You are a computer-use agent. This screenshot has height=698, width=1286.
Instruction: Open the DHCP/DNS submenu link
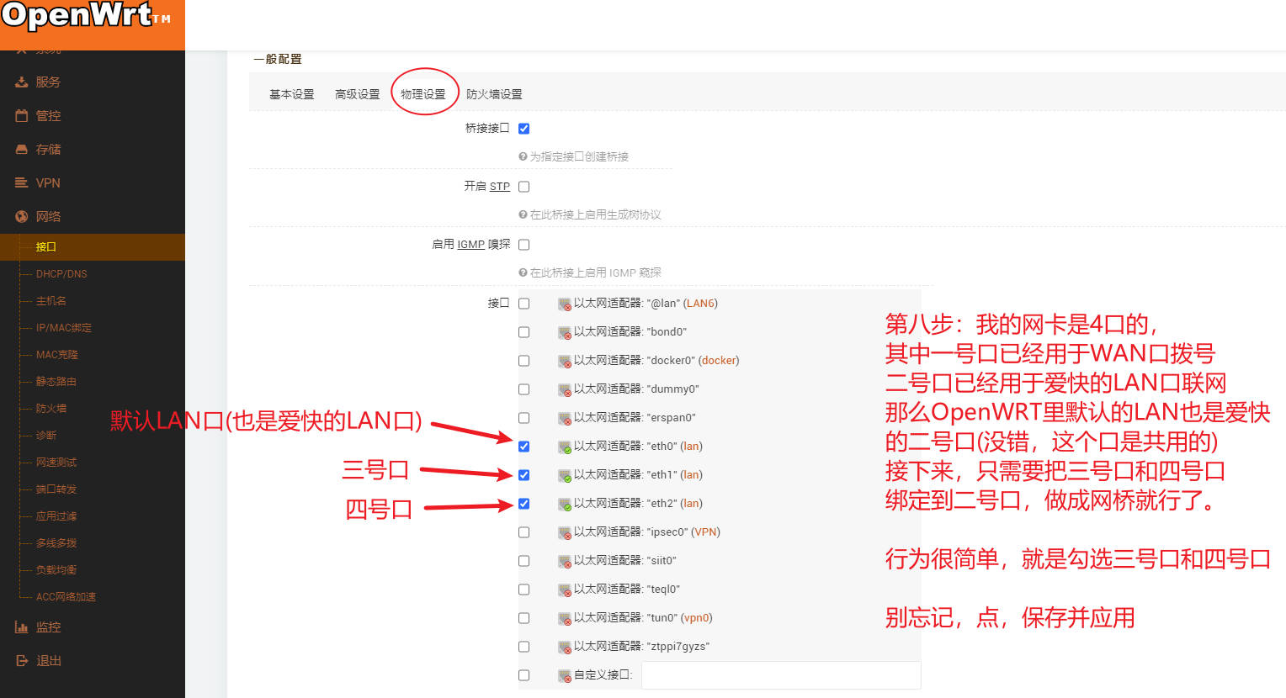coord(61,274)
